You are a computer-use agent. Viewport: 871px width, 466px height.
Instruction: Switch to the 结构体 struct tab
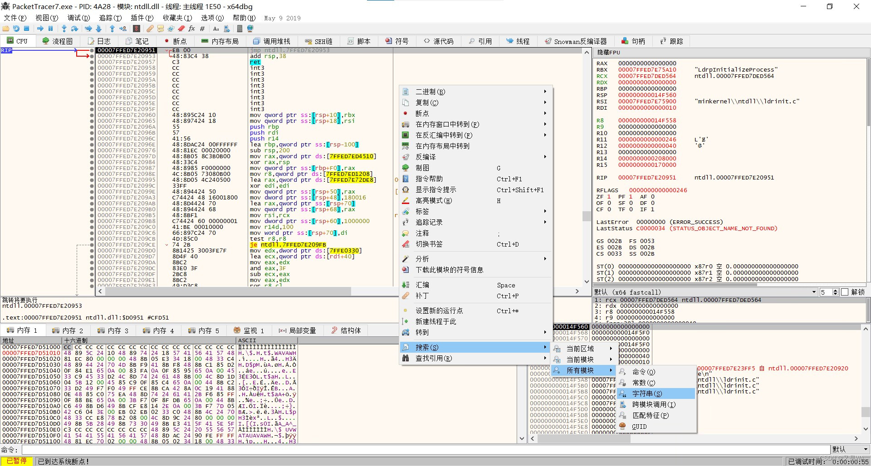tap(346, 330)
